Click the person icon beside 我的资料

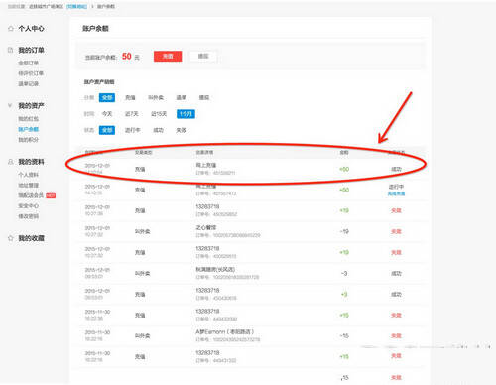(11, 162)
